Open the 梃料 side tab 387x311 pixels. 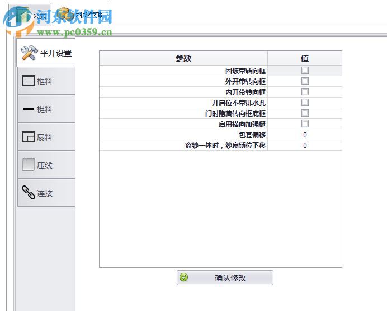point(46,109)
